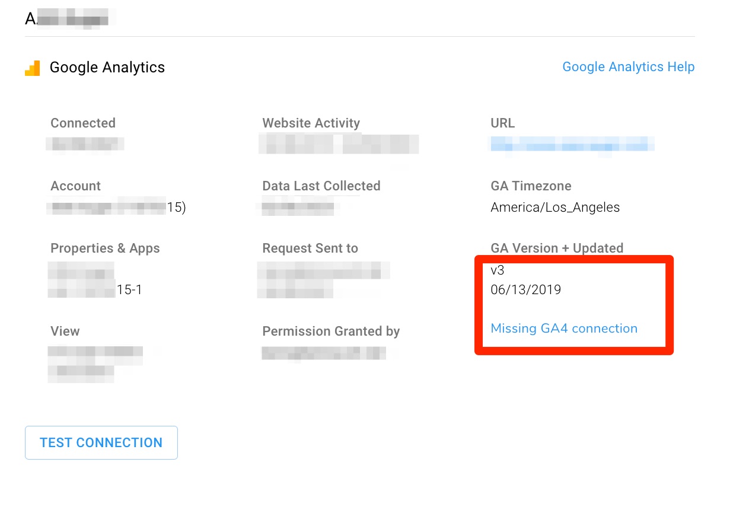Click the Data Last Collected value

(x=298, y=208)
